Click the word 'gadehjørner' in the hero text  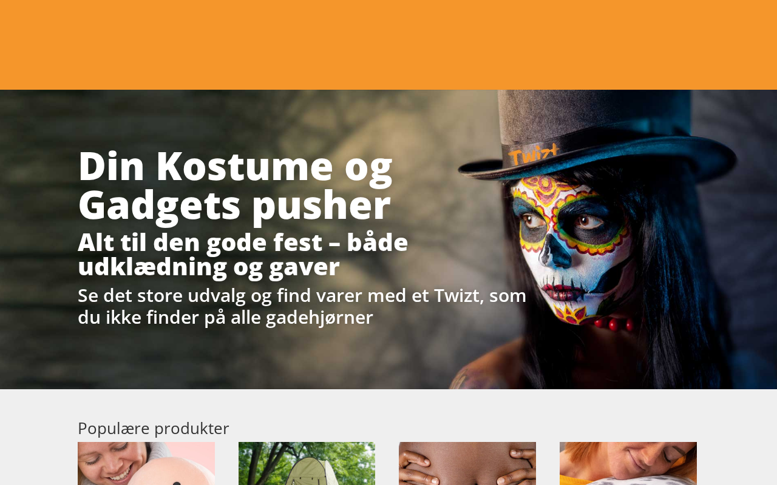pyautogui.click(x=319, y=318)
